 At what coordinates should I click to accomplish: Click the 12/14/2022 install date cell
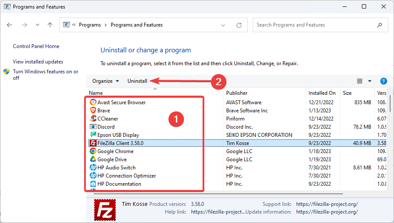[x=321, y=118]
